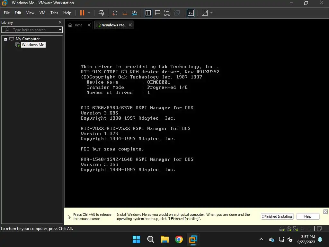Image resolution: width=329 pixels, height=247 pixels.
Task: Click VMware Workstation taskbar icon
Action: [193, 239]
